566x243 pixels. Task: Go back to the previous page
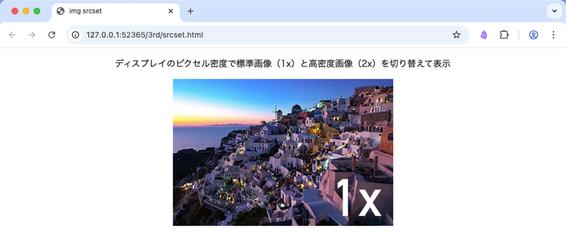[x=12, y=35]
